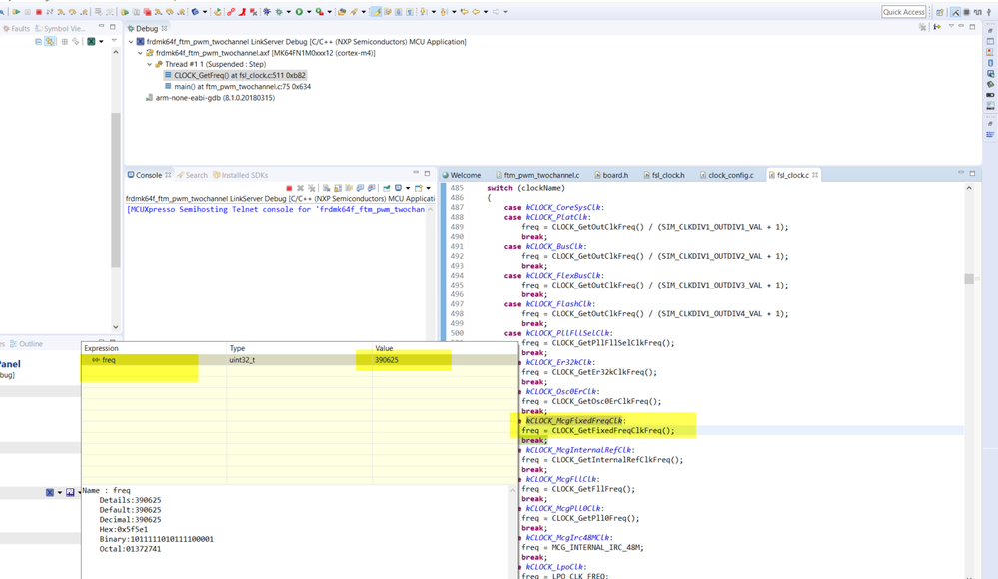Toggle the pin console icon
The image size is (998, 579).
click(386, 188)
